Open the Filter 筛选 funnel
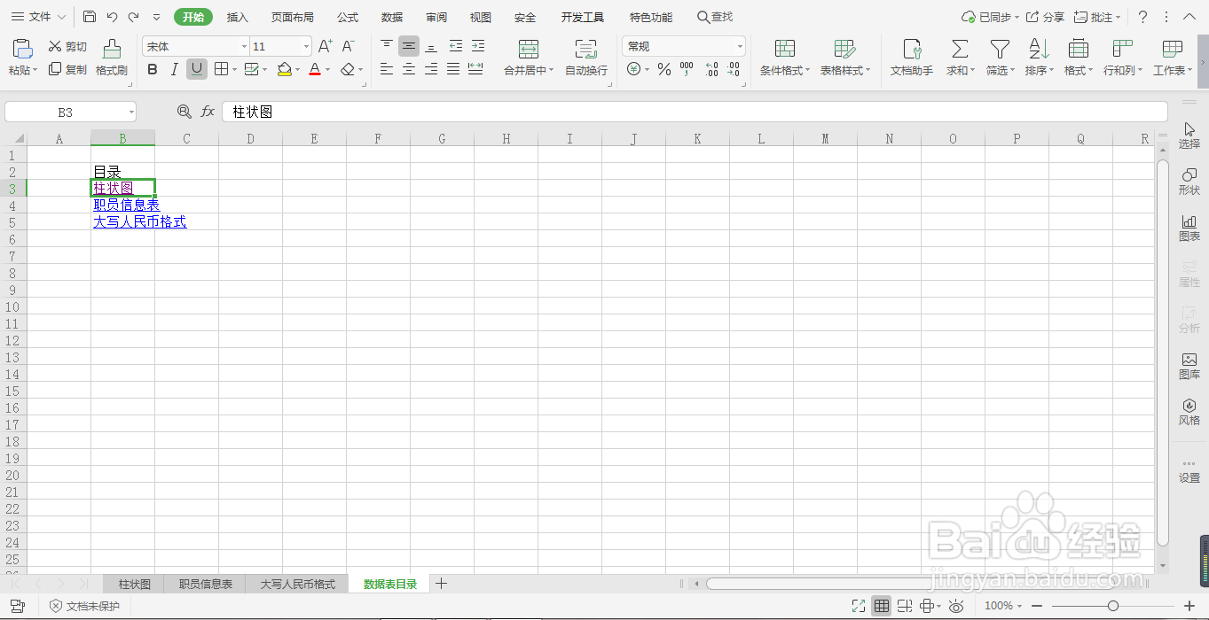The width and height of the screenshot is (1209, 620). tap(1001, 58)
